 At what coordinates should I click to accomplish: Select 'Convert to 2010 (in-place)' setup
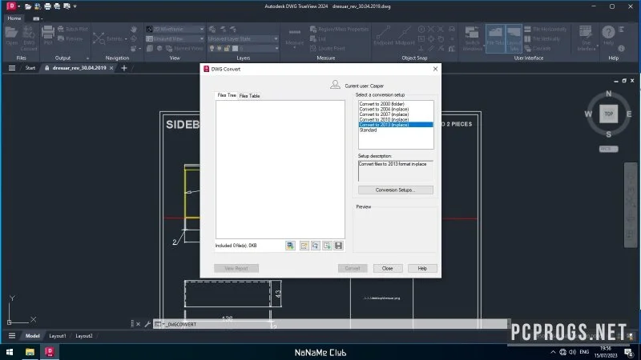point(384,119)
